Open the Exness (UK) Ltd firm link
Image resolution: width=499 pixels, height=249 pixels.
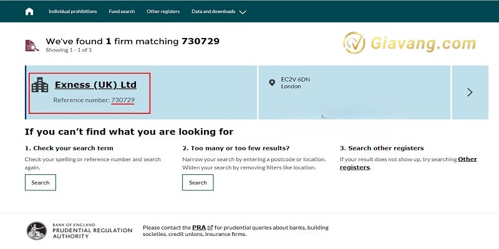95,85
